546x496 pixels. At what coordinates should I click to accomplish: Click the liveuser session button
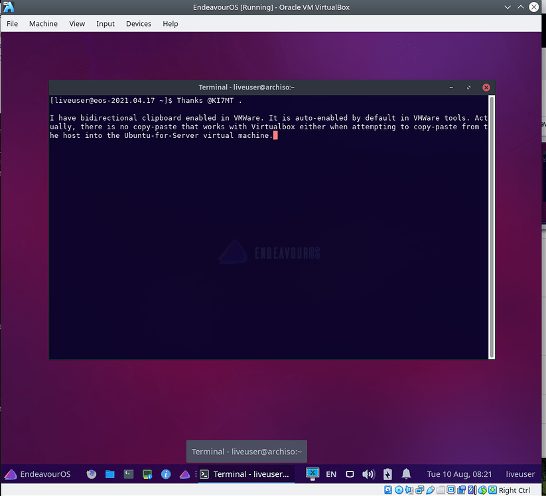520,474
